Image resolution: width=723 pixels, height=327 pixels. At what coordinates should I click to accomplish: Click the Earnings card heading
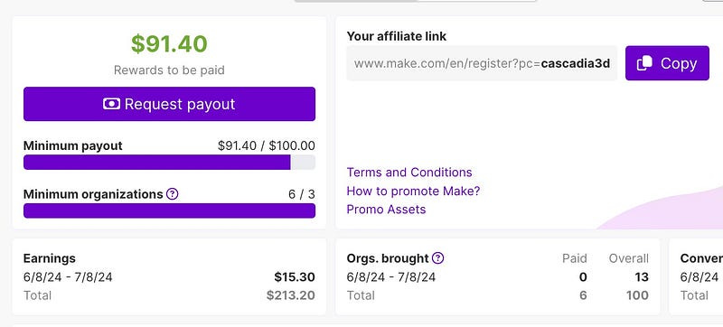[x=50, y=258]
